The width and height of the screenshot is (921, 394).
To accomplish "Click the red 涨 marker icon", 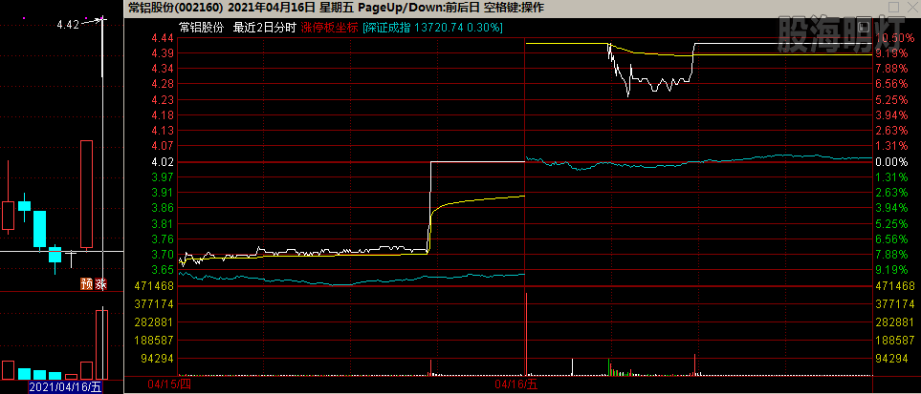I will pyautogui.click(x=100, y=283).
